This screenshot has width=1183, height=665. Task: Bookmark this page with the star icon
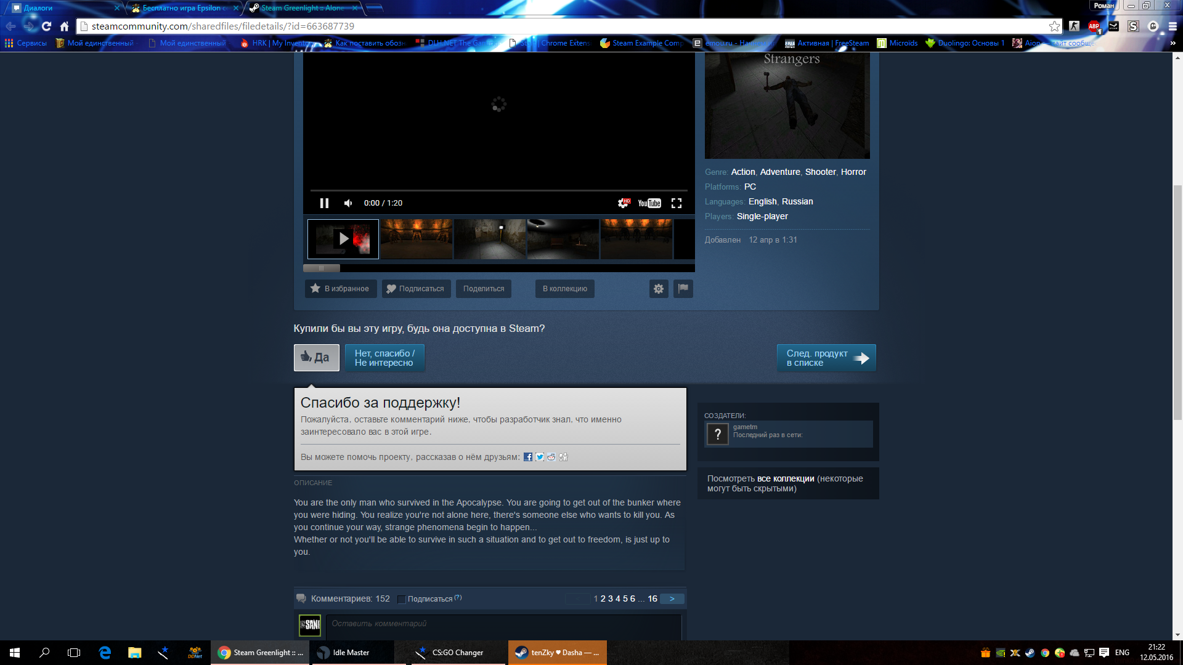(1055, 26)
